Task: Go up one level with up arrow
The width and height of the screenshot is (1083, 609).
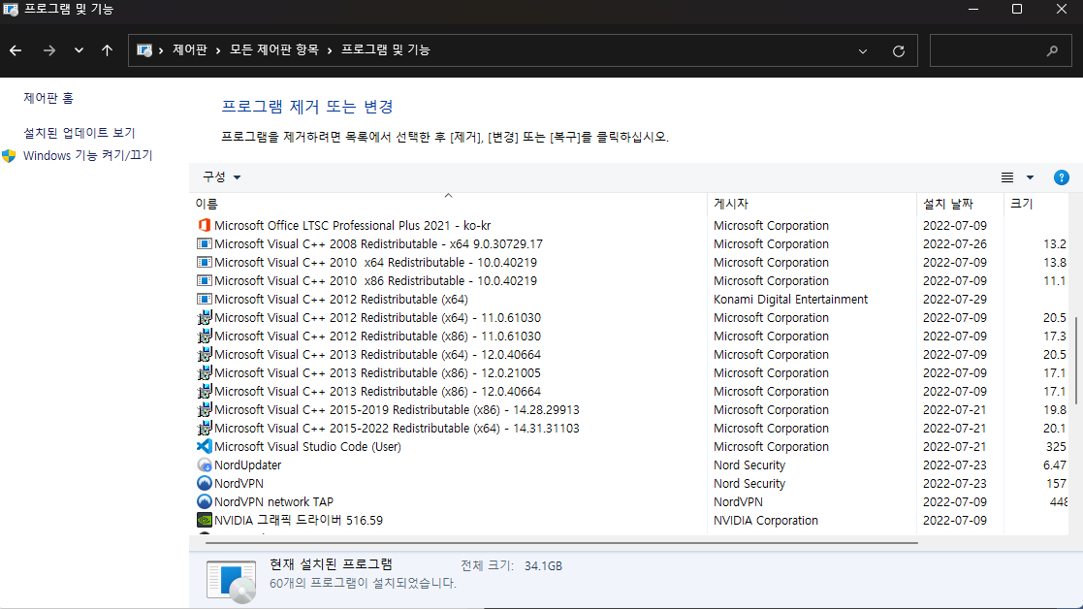Action: point(107,50)
